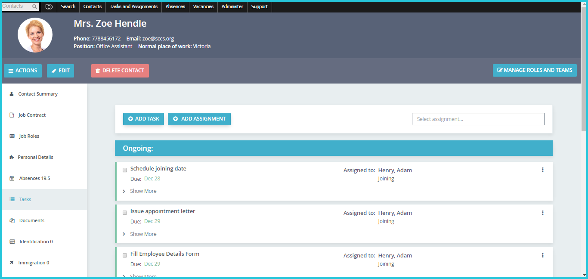
Task: Click the Edit contact button
Action: point(60,71)
